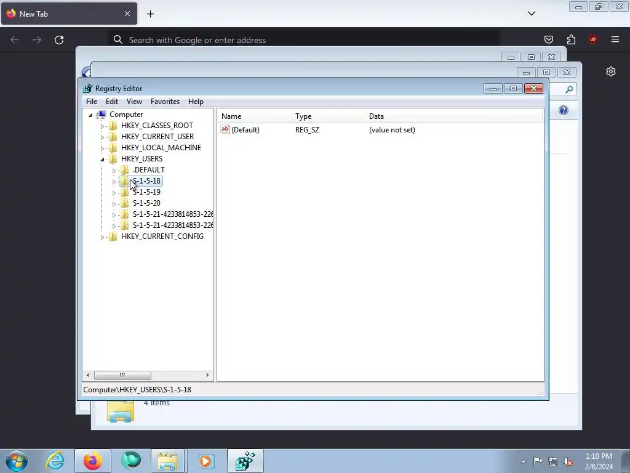Viewport: 630px width, 473px height.
Task: Open Windows Media Player from the taskbar
Action: [206, 461]
